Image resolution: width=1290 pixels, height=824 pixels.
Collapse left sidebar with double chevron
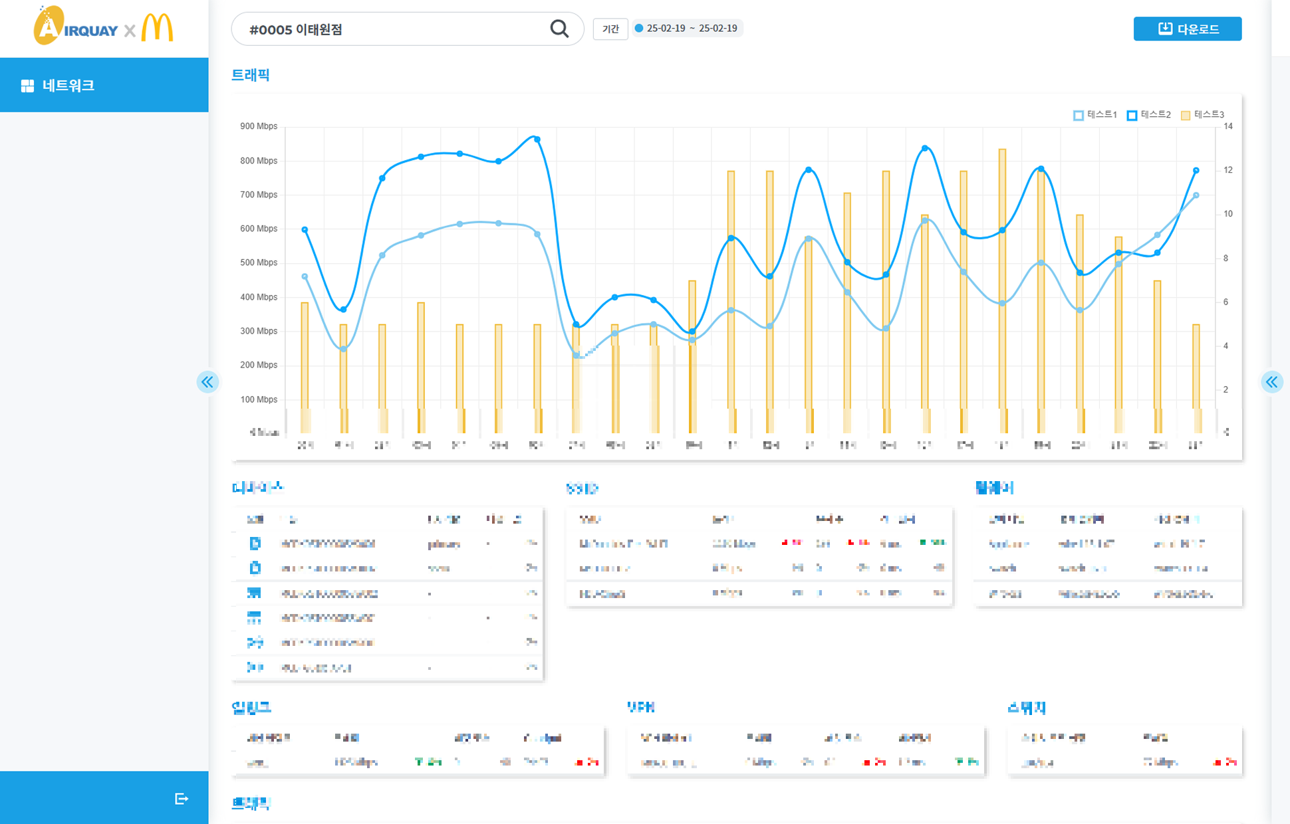tap(207, 382)
